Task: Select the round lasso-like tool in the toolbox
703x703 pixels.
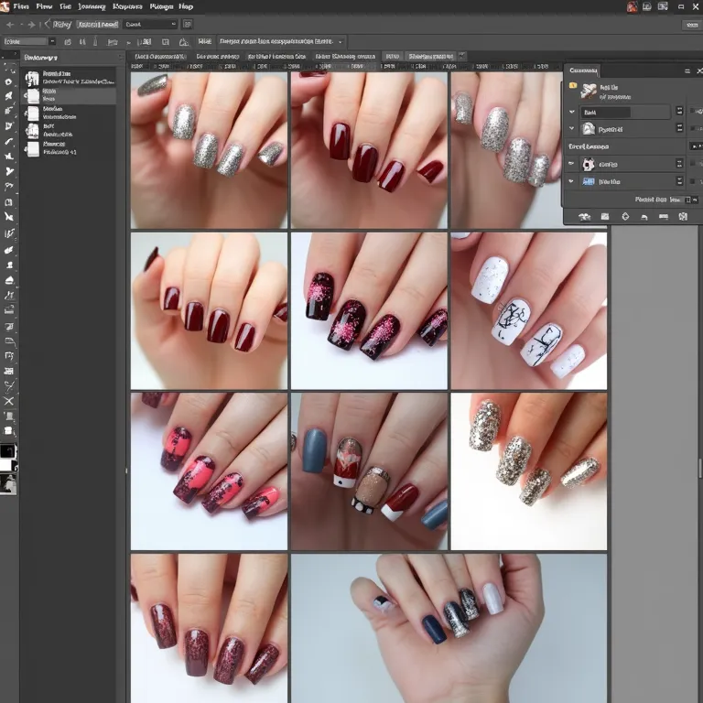Action: click(x=8, y=82)
